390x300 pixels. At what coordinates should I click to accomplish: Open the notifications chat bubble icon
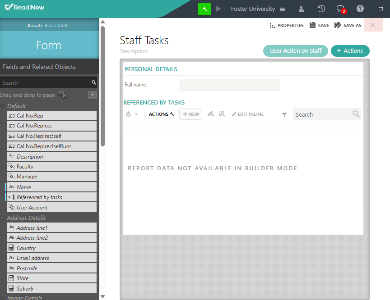tap(341, 9)
